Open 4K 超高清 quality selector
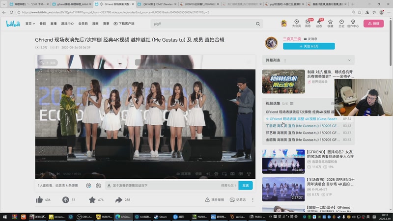393x221 pixels. click(x=183, y=174)
